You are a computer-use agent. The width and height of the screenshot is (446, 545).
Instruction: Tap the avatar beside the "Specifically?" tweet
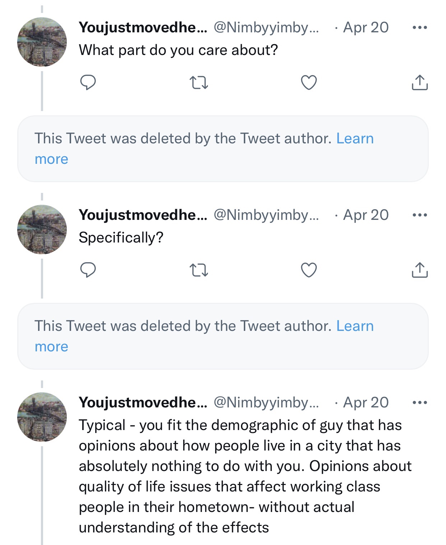[x=42, y=230]
